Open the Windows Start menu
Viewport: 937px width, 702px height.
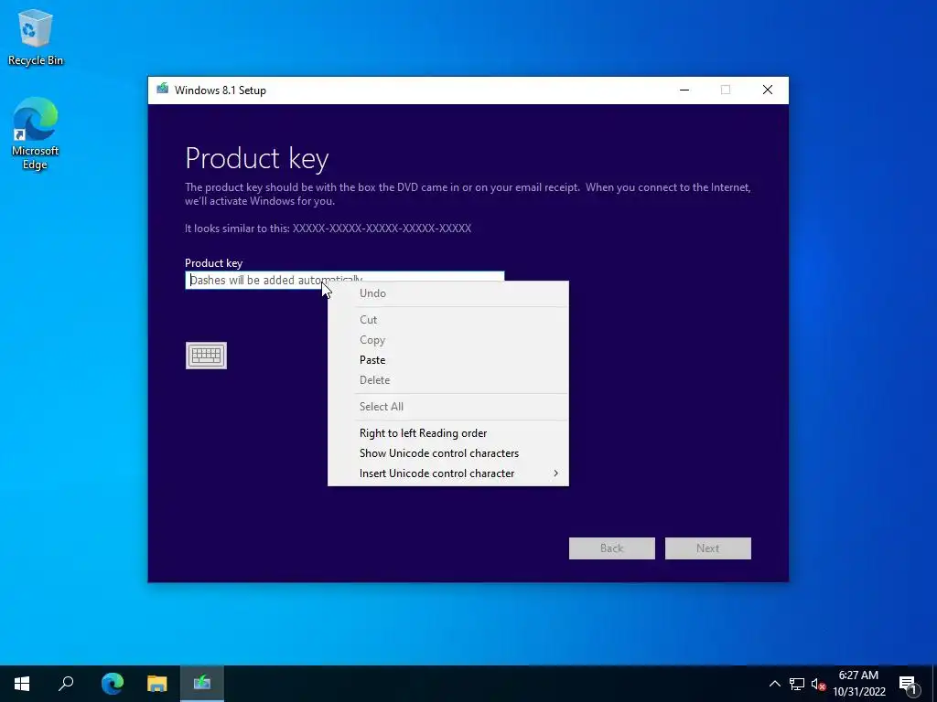point(22,684)
